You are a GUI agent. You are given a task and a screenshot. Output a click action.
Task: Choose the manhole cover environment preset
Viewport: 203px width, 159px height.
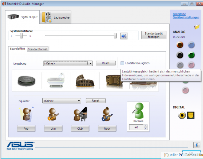coord(26,81)
